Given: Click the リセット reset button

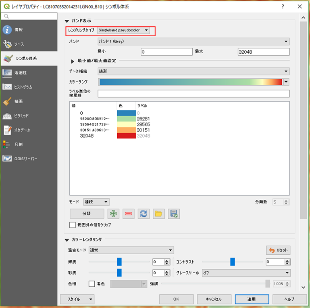Looking at the screenshot, I should tap(278, 250).
